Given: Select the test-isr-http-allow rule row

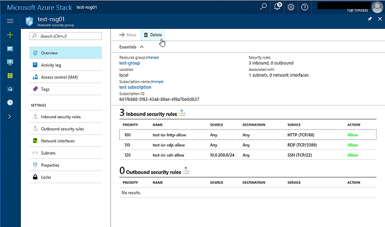Looking at the screenshot, I should 248,135.
